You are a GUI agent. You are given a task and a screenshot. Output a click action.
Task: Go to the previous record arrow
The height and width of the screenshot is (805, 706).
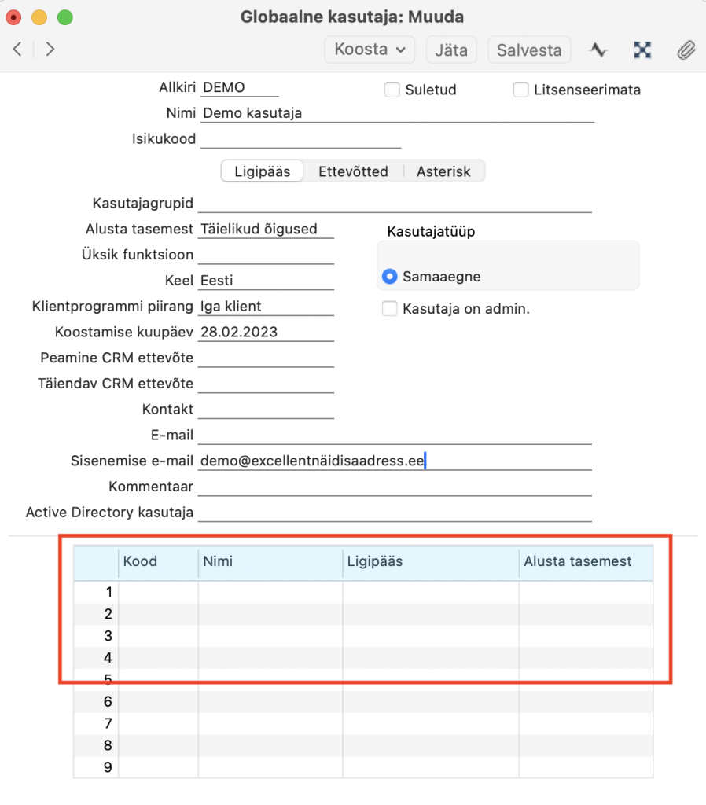(x=17, y=50)
